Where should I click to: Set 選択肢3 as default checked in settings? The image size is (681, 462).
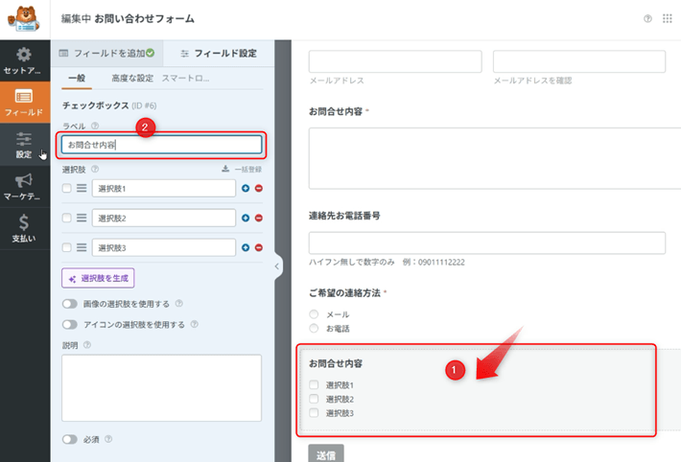[66, 247]
